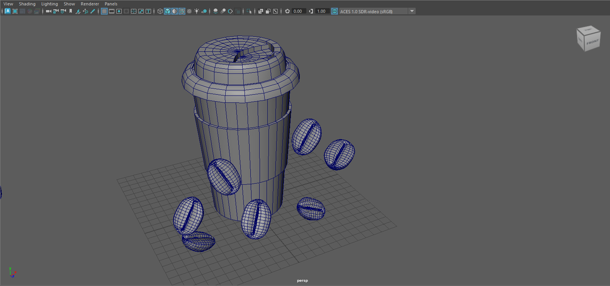Click the Shadows icon
Viewport: 610px width, 286px height.
pyautogui.click(x=204, y=11)
